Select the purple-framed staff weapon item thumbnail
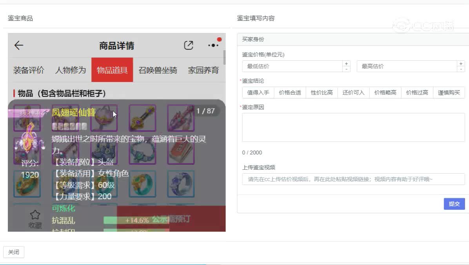The height and width of the screenshot is (265, 469). point(142,118)
